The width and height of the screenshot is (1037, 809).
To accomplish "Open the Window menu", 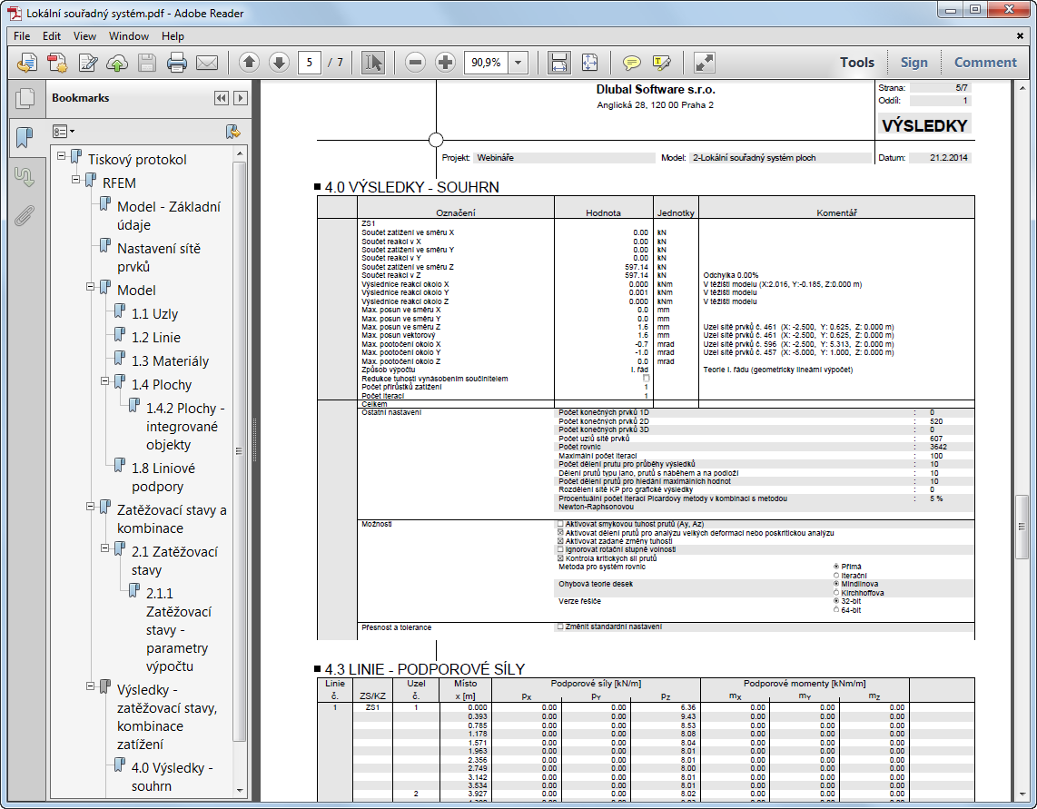I will click(x=129, y=35).
